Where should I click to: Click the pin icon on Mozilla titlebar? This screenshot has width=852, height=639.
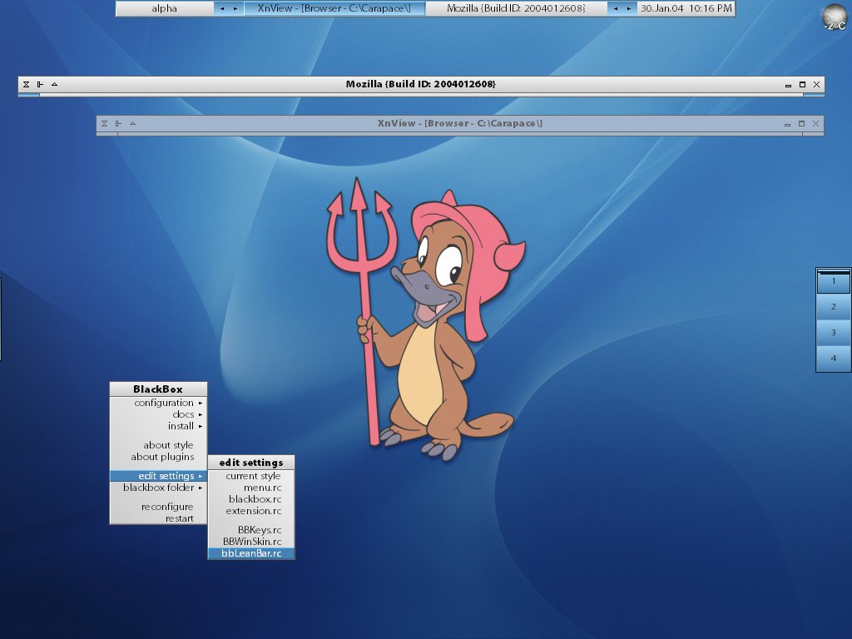(40, 84)
